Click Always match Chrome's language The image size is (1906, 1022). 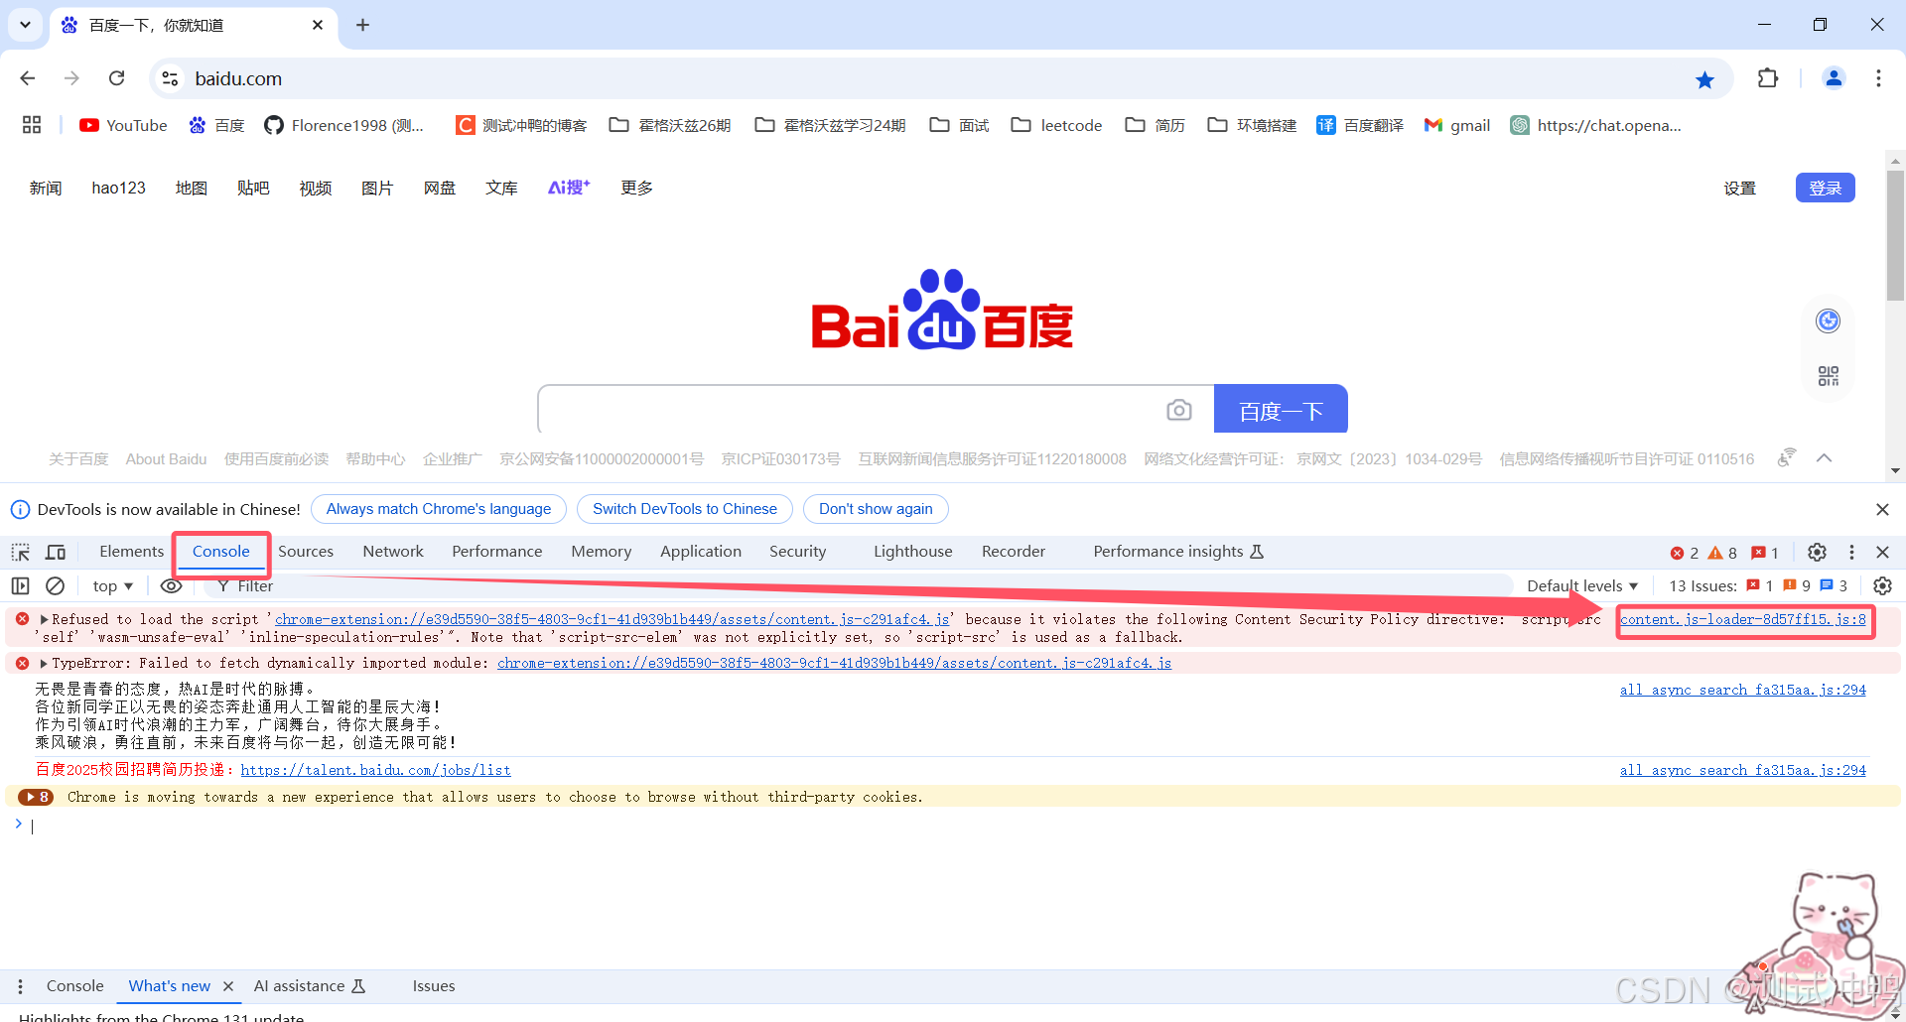click(x=439, y=509)
